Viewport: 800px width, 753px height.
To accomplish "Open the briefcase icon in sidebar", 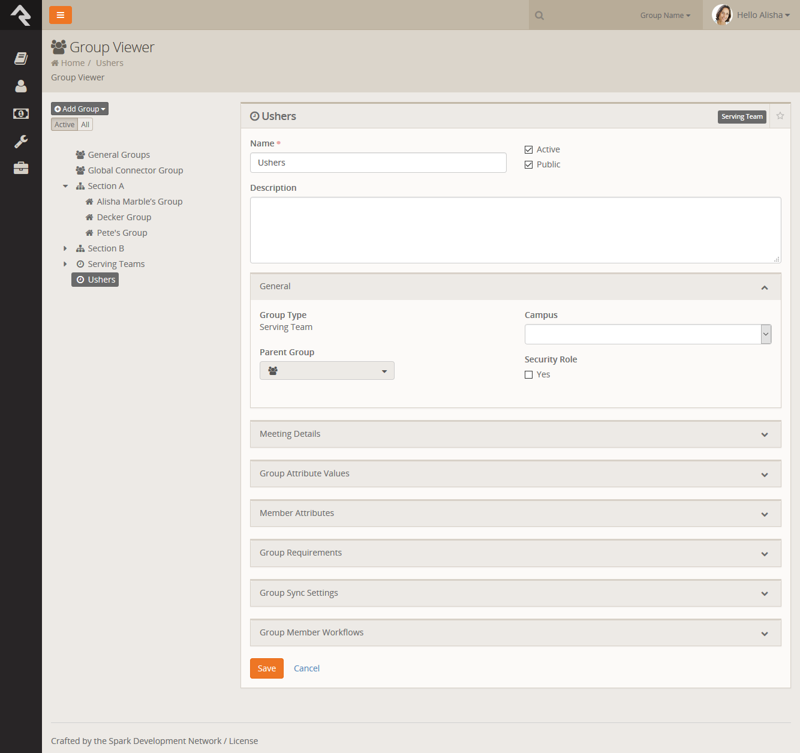I will pyautogui.click(x=21, y=168).
